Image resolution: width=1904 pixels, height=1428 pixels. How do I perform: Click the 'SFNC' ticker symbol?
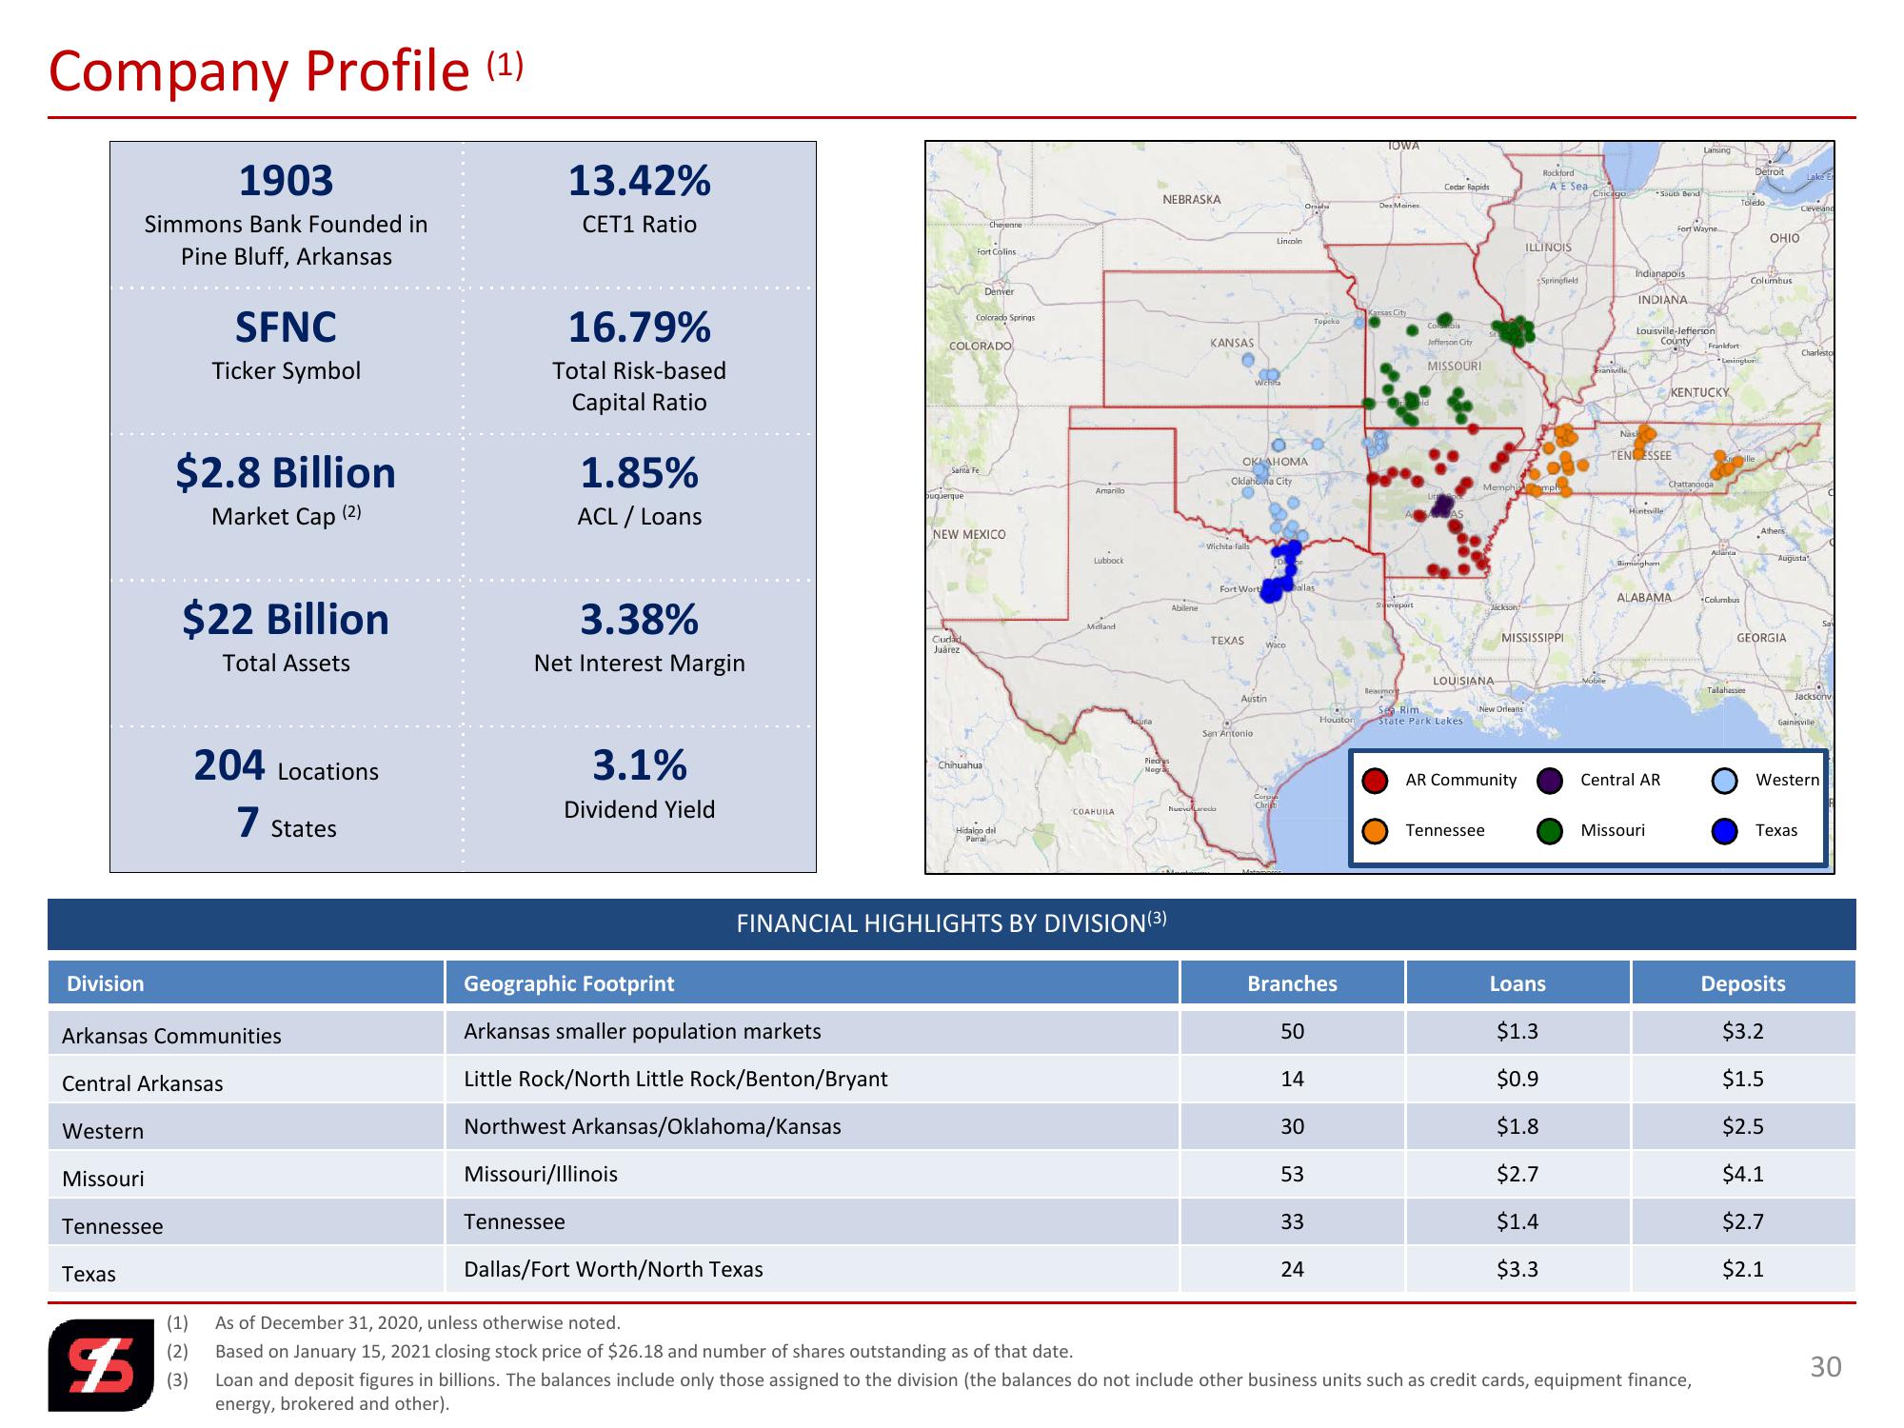[x=286, y=327]
